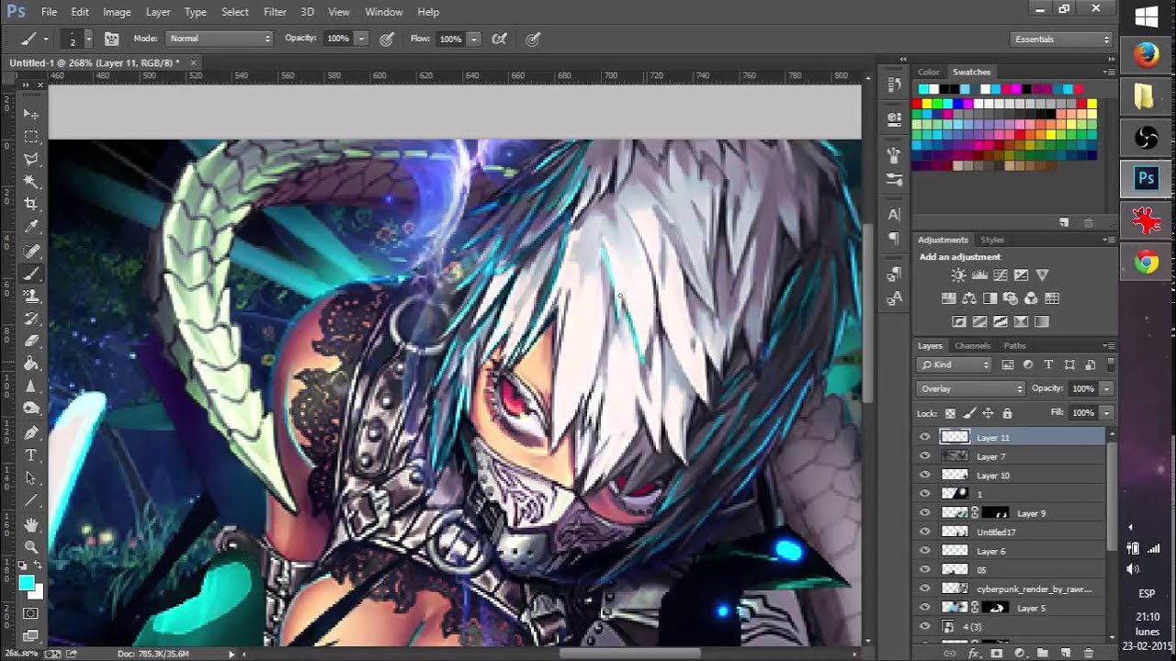
Task: Delete the selected layer with trash icon
Action: [x=1088, y=654]
